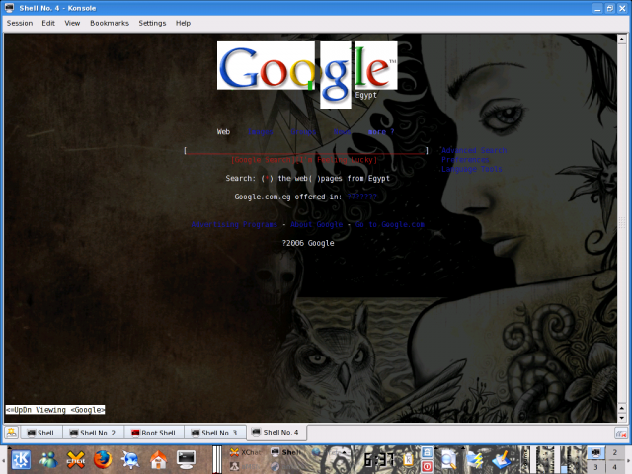
Task: Follow the Groups link
Action: coord(303,131)
